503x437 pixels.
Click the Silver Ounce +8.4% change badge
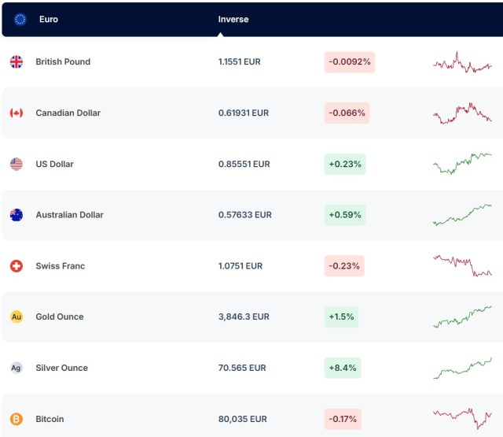pyautogui.click(x=343, y=368)
